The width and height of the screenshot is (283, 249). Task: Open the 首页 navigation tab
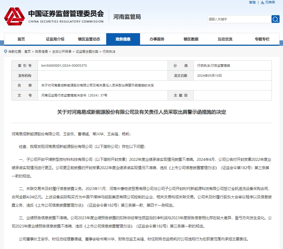point(21,39)
